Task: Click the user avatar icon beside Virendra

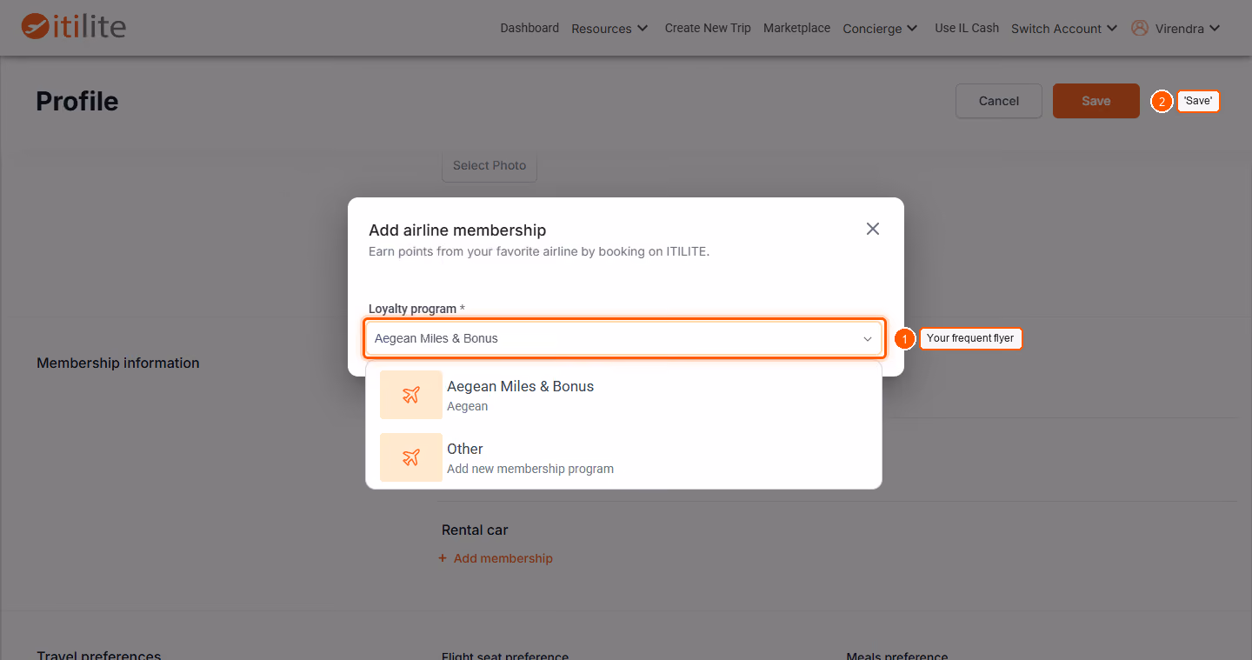Action: pyautogui.click(x=1139, y=28)
